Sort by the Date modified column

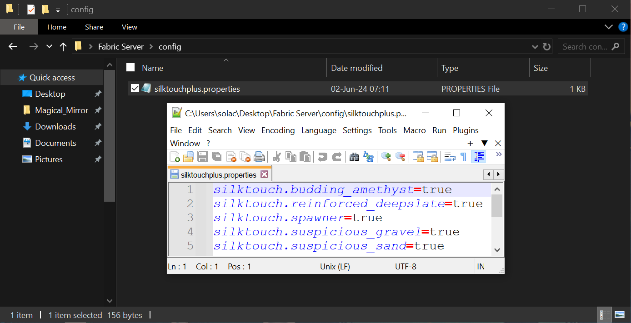click(x=381, y=68)
